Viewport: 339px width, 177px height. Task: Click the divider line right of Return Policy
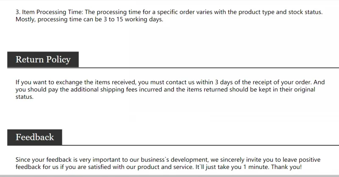pos(209,68)
